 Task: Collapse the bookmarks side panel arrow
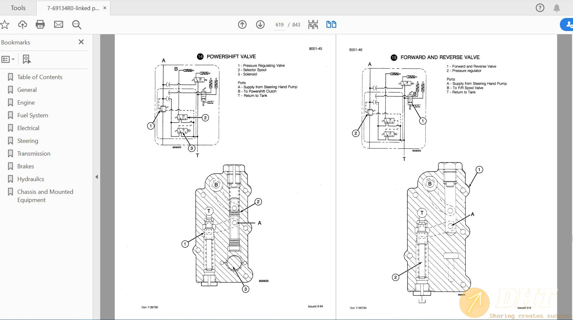(x=97, y=177)
